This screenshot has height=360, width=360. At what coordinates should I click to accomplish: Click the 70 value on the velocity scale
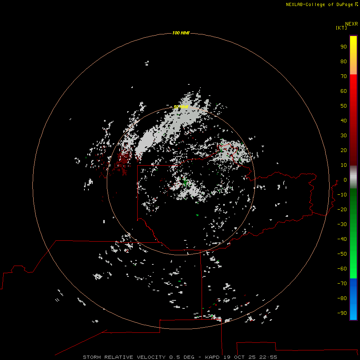pos(344,76)
